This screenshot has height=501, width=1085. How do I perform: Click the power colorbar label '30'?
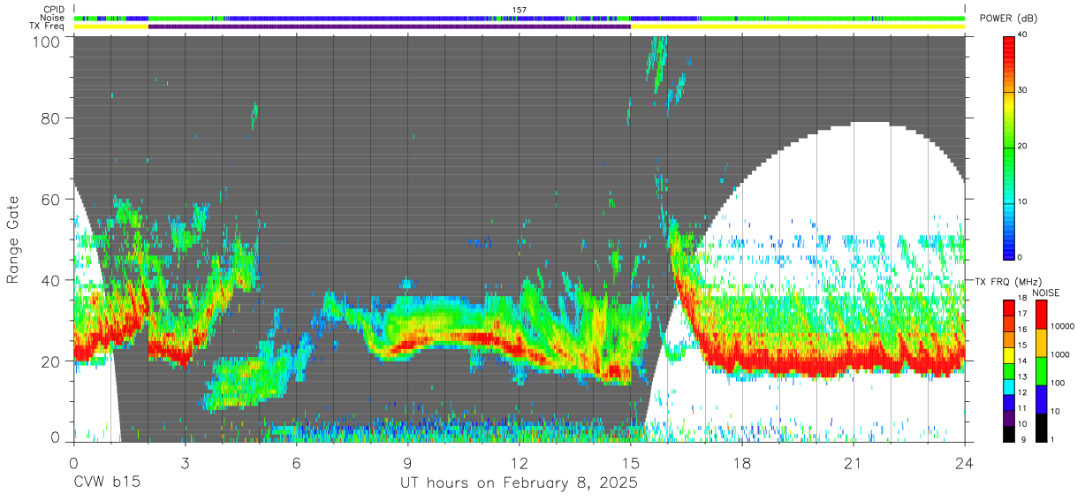[x=1022, y=91]
